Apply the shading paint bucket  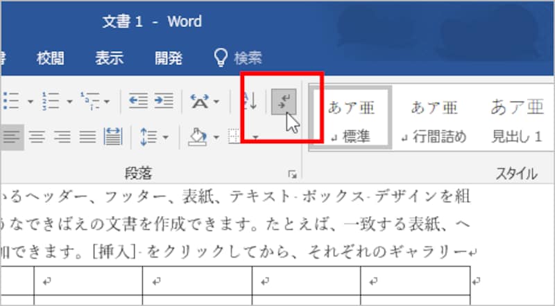[x=198, y=137]
